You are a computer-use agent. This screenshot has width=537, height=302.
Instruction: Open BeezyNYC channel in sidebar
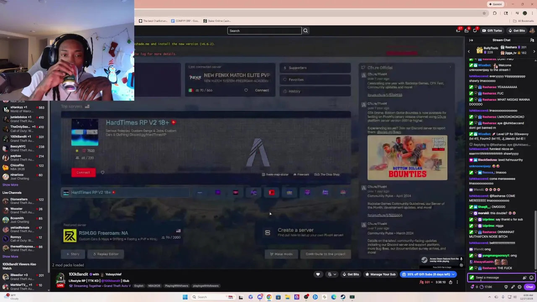point(24,148)
